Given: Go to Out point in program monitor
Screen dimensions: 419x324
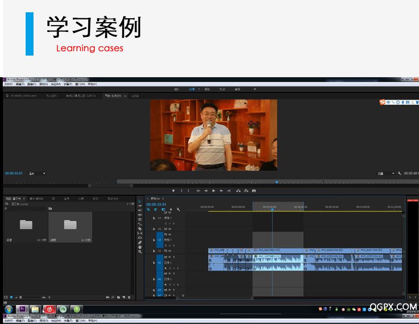Looking at the screenshot, I should tap(229, 191).
